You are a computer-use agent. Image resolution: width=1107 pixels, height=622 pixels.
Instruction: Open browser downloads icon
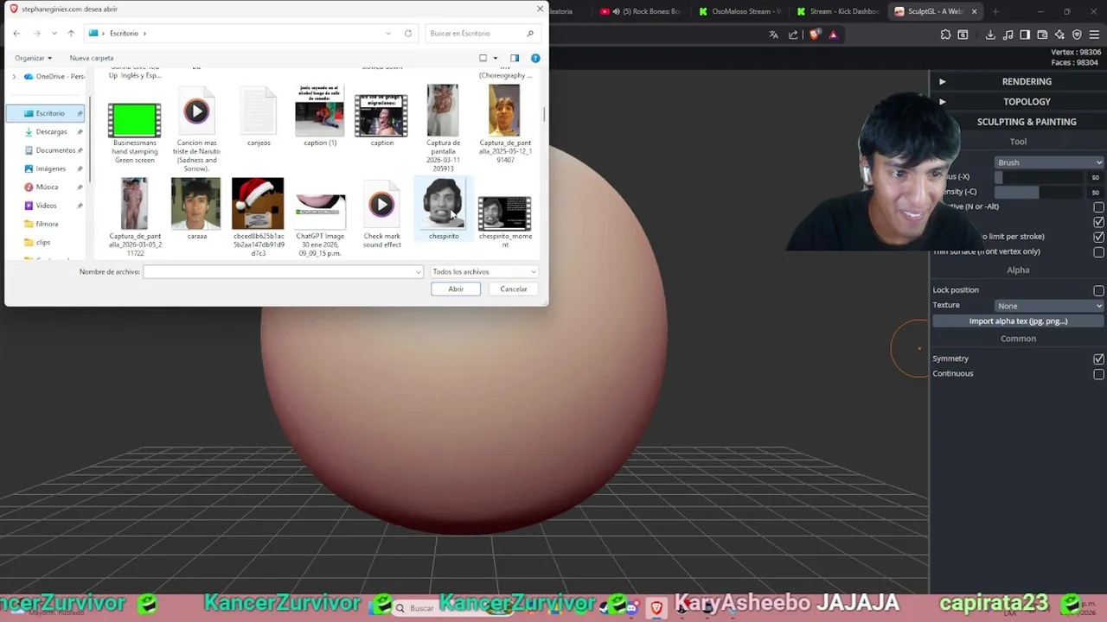(990, 35)
